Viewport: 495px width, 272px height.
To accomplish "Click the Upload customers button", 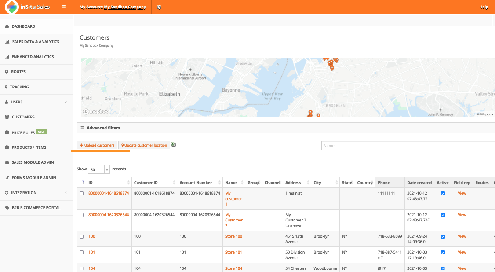I will pos(97,145).
